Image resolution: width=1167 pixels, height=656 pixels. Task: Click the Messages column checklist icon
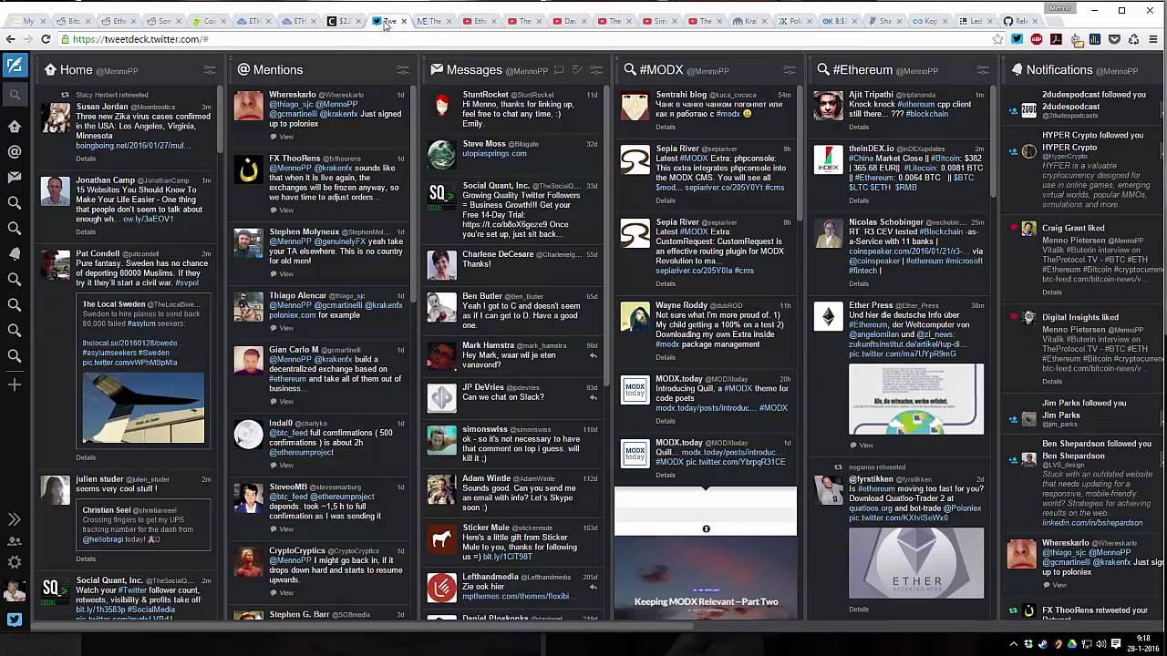click(577, 70)
